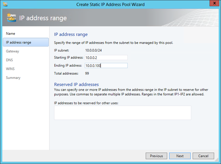The image size is (221, 164).
Task: Click the wizard icon in the header banner
Action: (x=11, y=18)
